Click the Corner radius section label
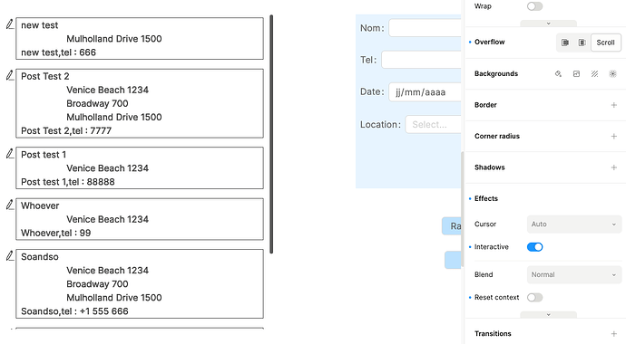 tap(497, 136)
